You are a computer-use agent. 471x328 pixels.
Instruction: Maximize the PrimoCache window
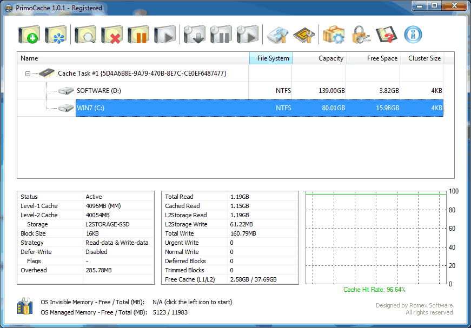click(x=434, y=6)
